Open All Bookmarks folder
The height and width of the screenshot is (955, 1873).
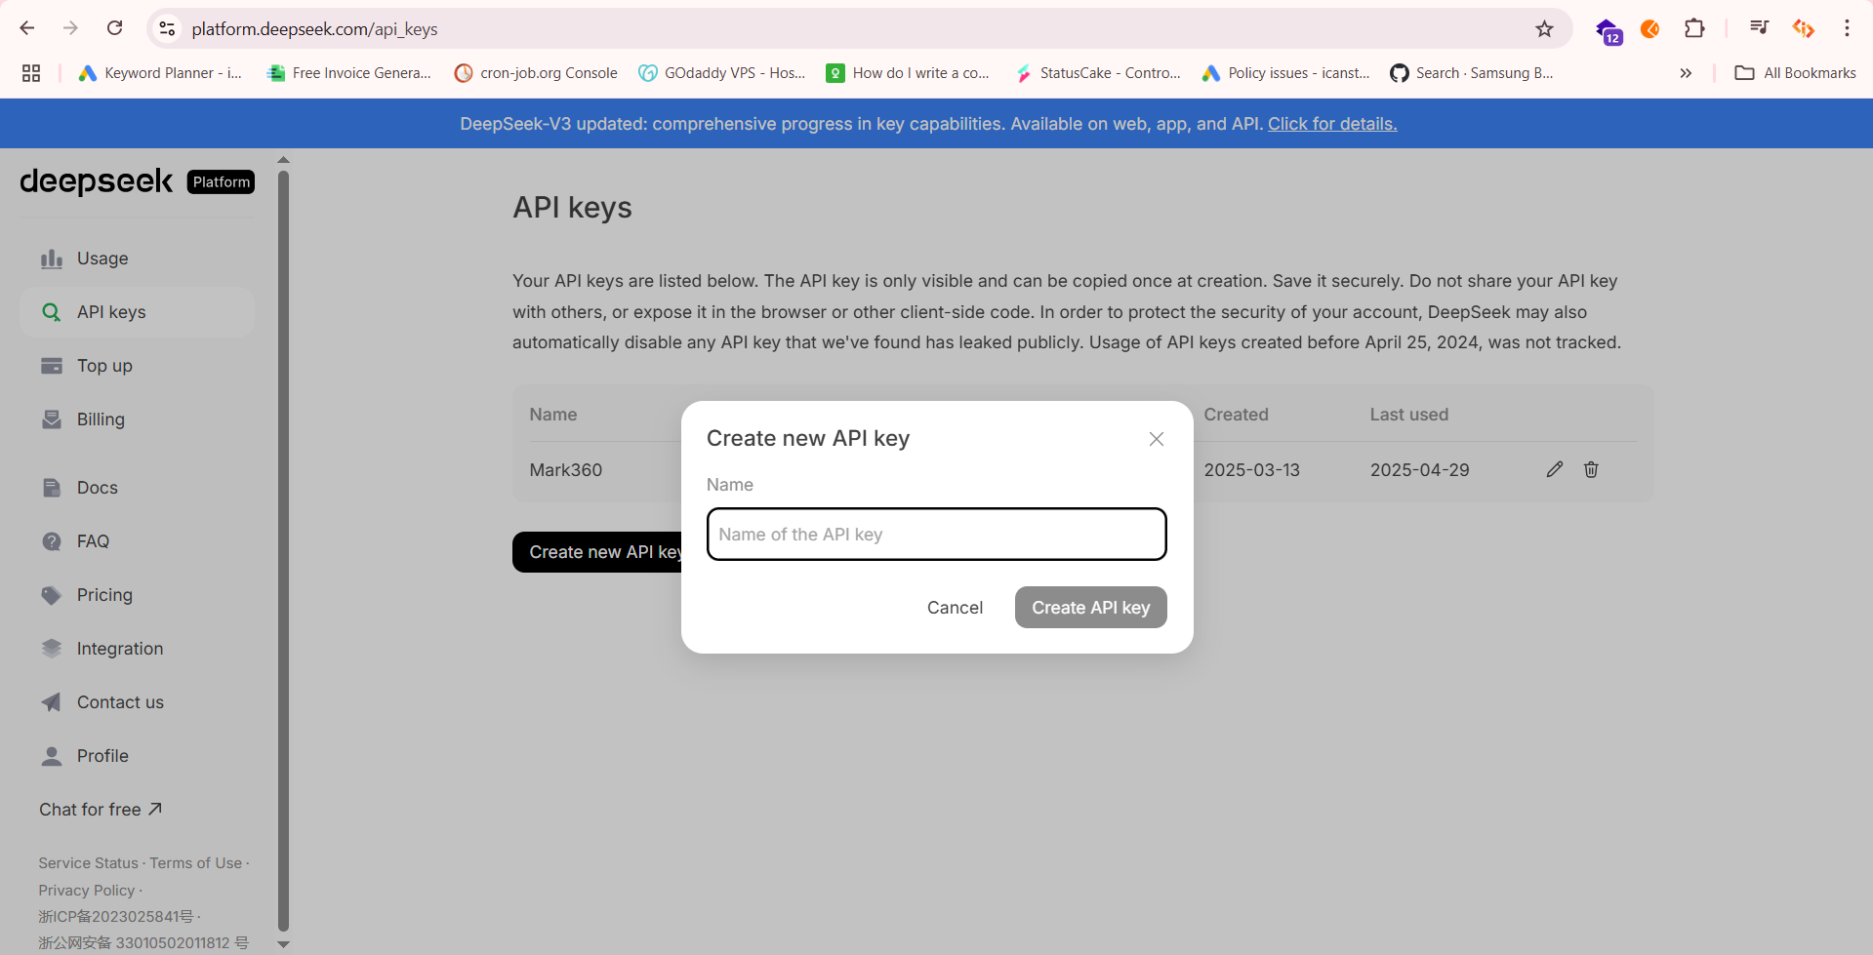point(1796,73)
